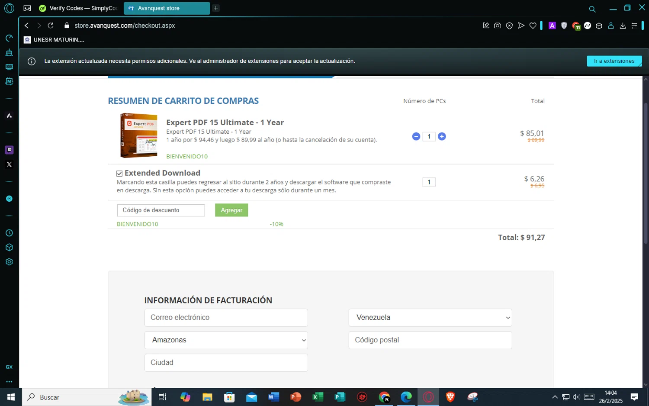Toggle the Extended Download checkbox

point(119,173)
